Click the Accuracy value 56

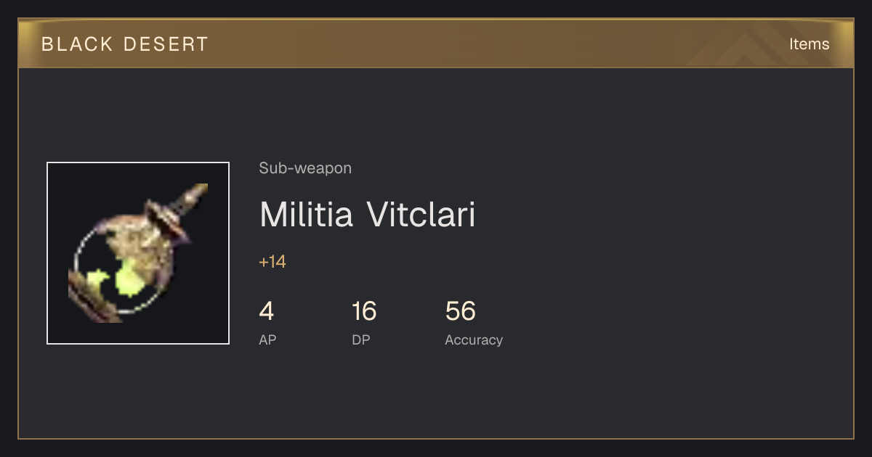(461, 311)
